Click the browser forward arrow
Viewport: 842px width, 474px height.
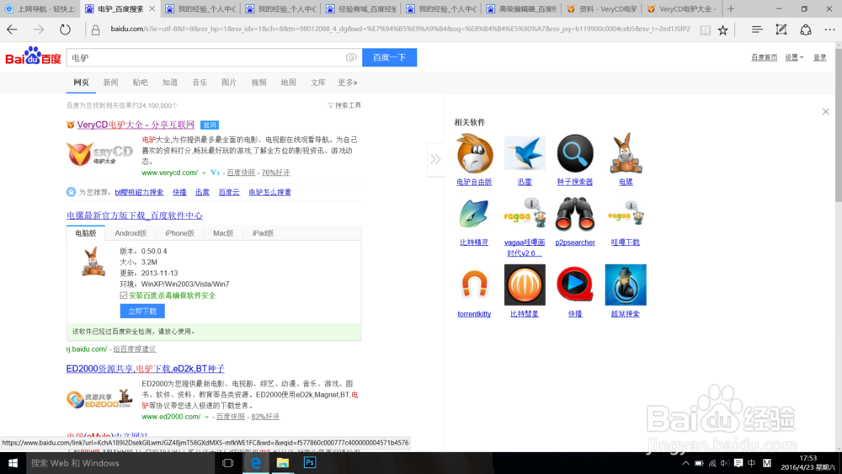point(39,29)
